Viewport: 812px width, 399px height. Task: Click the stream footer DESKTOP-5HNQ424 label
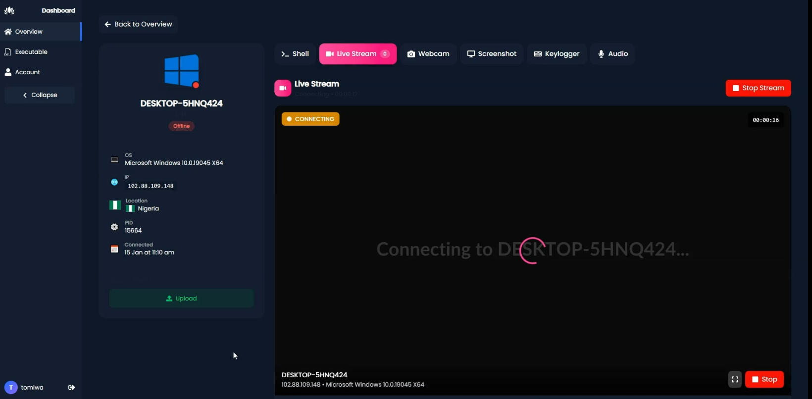tap(314, 375)
